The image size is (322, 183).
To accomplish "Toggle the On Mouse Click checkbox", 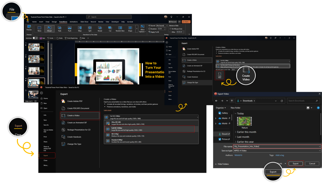I will click(170, 29).
